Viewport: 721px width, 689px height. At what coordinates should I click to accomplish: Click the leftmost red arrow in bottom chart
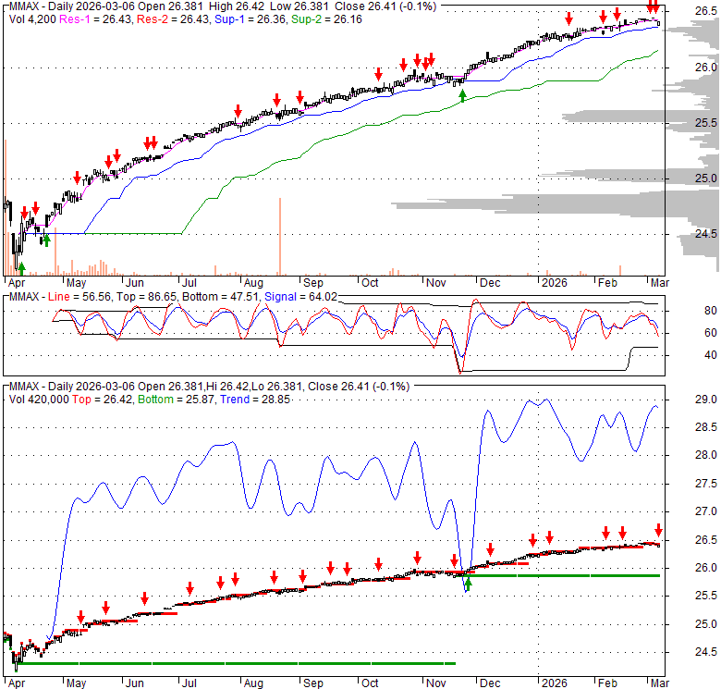[80, 617]
